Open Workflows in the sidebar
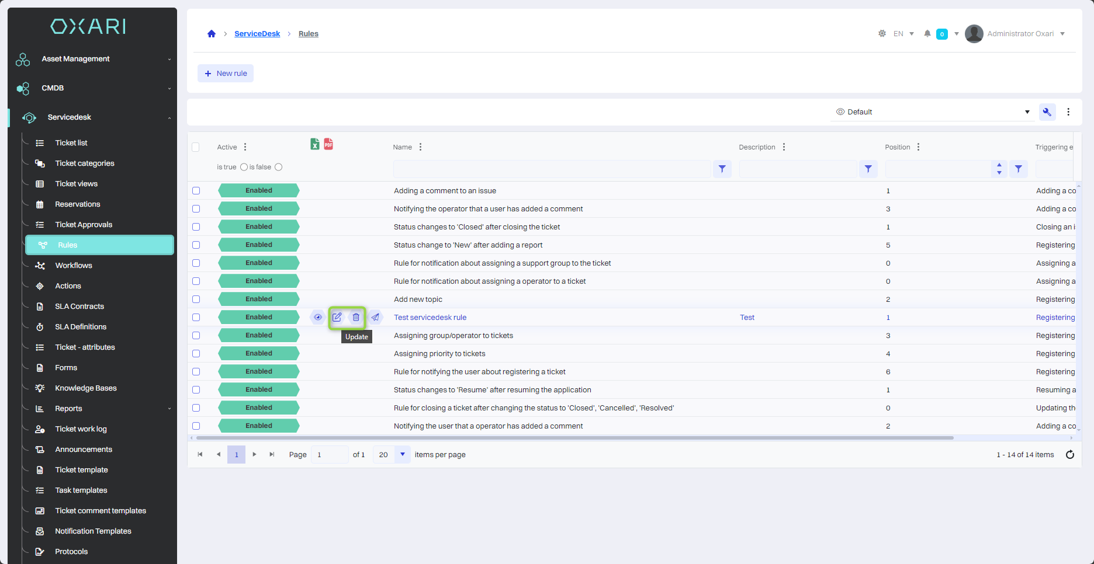 click(74, 266)
